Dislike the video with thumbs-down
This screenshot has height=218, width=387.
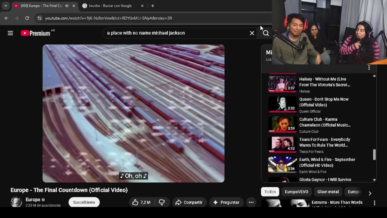[x=162, y=202]
